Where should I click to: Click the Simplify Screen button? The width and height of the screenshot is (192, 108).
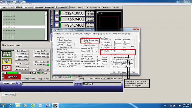9,95
